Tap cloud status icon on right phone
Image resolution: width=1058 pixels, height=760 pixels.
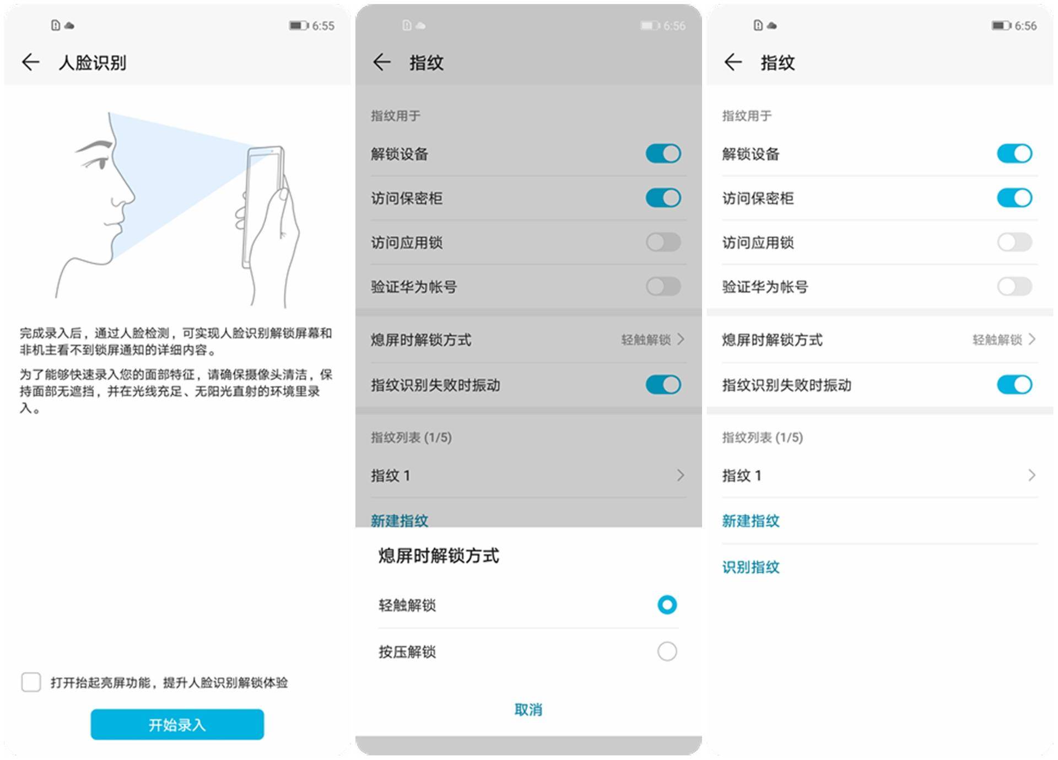[x=772, y=25]
